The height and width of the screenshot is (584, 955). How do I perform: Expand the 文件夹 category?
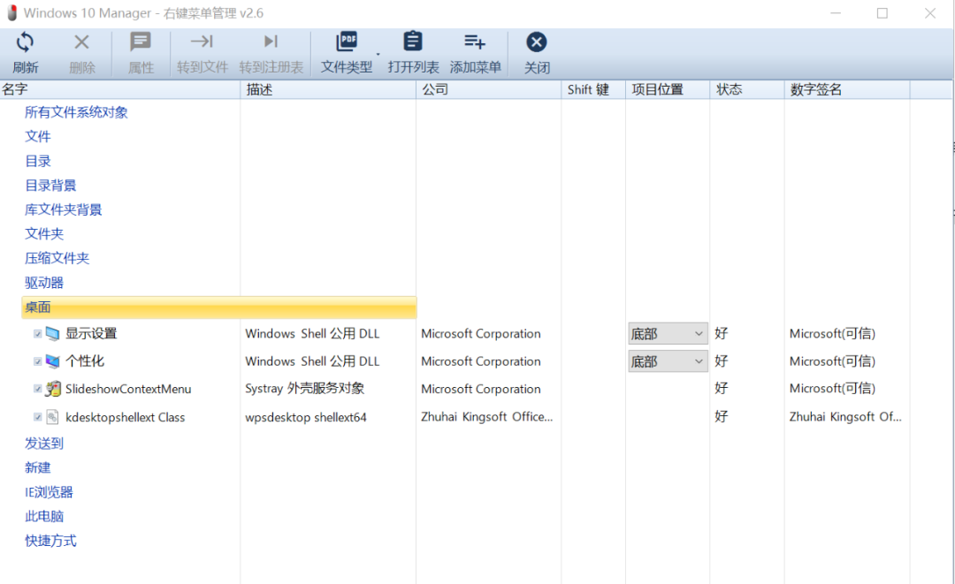coord(44,234)
